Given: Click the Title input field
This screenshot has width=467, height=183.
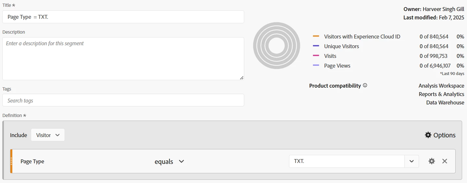Looking at the screenshot, I should (x=123, y=17).
